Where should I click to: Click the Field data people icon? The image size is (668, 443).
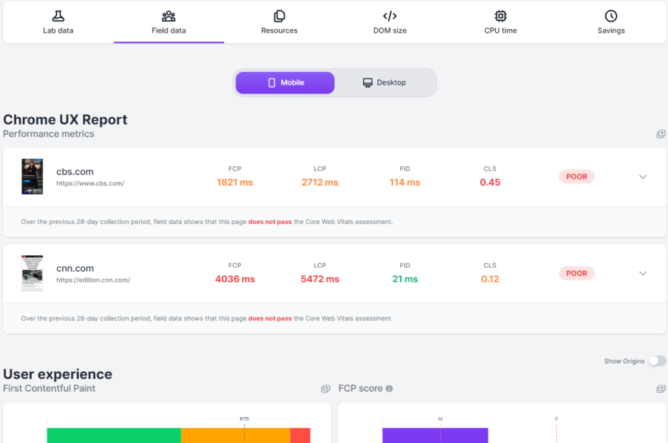click(168, 16)
